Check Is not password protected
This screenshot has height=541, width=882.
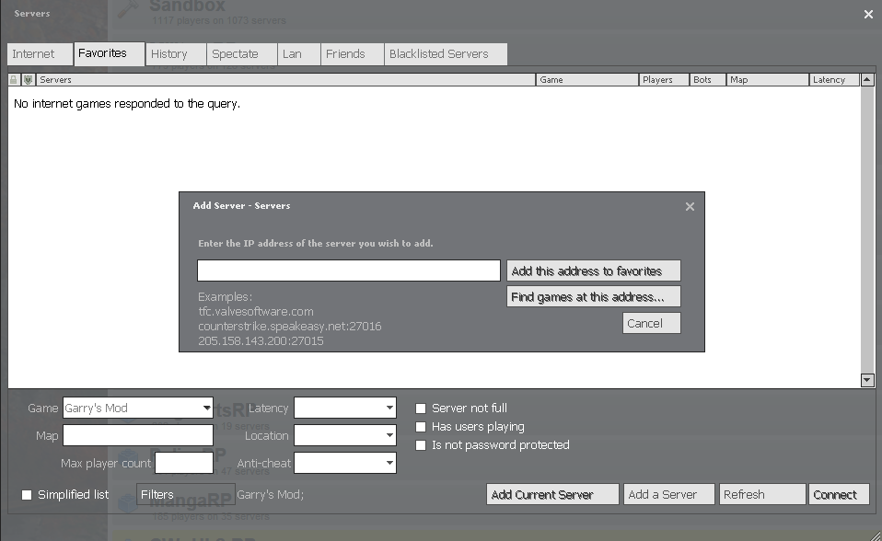tap(421, 445)
